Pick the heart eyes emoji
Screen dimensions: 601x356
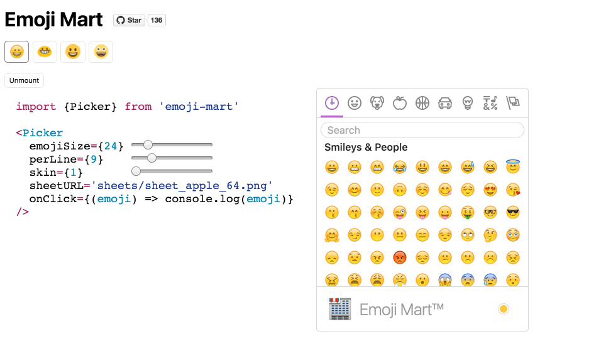[x=490, y=190]
